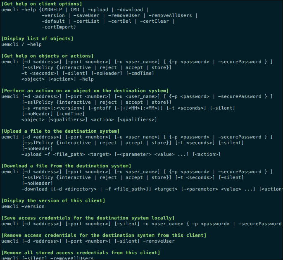
Task: Click the "-certClear" option text
Action: 155,21
